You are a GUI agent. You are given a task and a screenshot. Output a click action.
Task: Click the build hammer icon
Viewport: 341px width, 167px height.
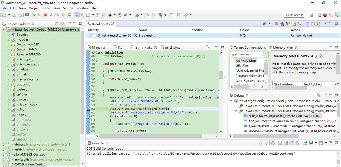tap(161, 15)
